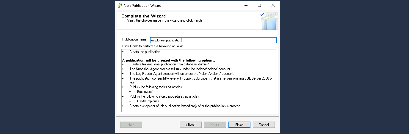The width and height of the screenshot is (409, 134).
Task: Maximize the New Publication Wizard window
Action: 259,5
